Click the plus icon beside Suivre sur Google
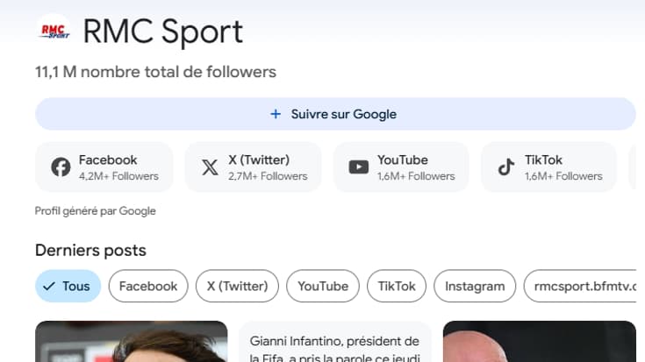The width and height of the screenshot is (645, 362). pos(276,114)
